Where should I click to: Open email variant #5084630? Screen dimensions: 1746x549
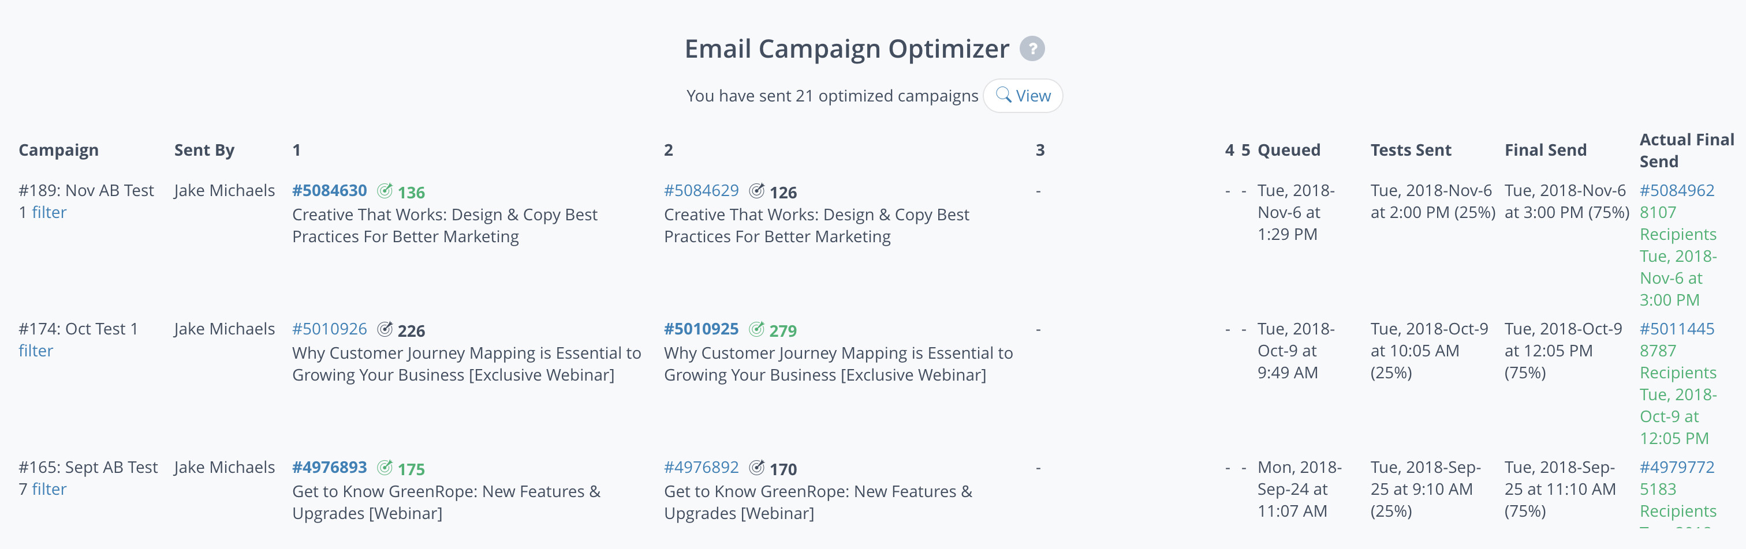tap(330, 191)
